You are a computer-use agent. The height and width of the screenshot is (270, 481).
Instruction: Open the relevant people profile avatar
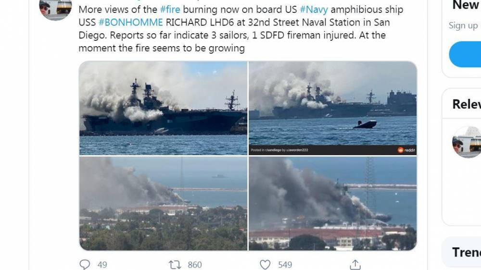pos(467,142)
